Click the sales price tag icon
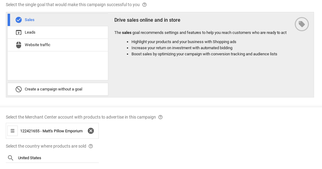The width and height of the screenshot is (322, 169). (x=302, y=24)
